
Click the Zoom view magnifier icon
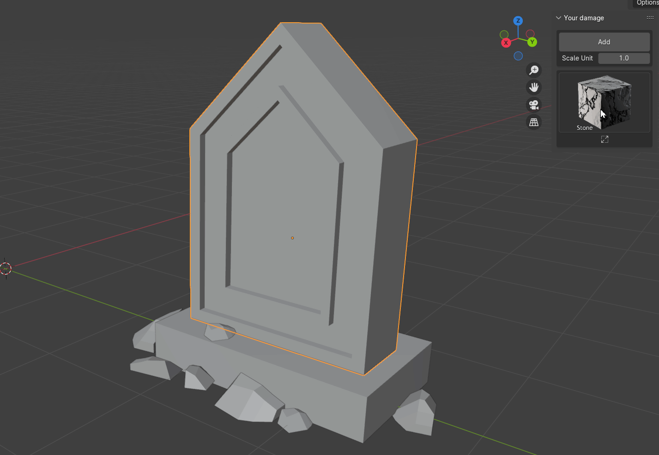534,70
